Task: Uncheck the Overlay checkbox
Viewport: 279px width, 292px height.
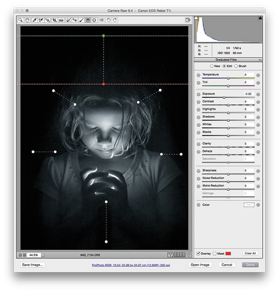Action: point(199,253)
